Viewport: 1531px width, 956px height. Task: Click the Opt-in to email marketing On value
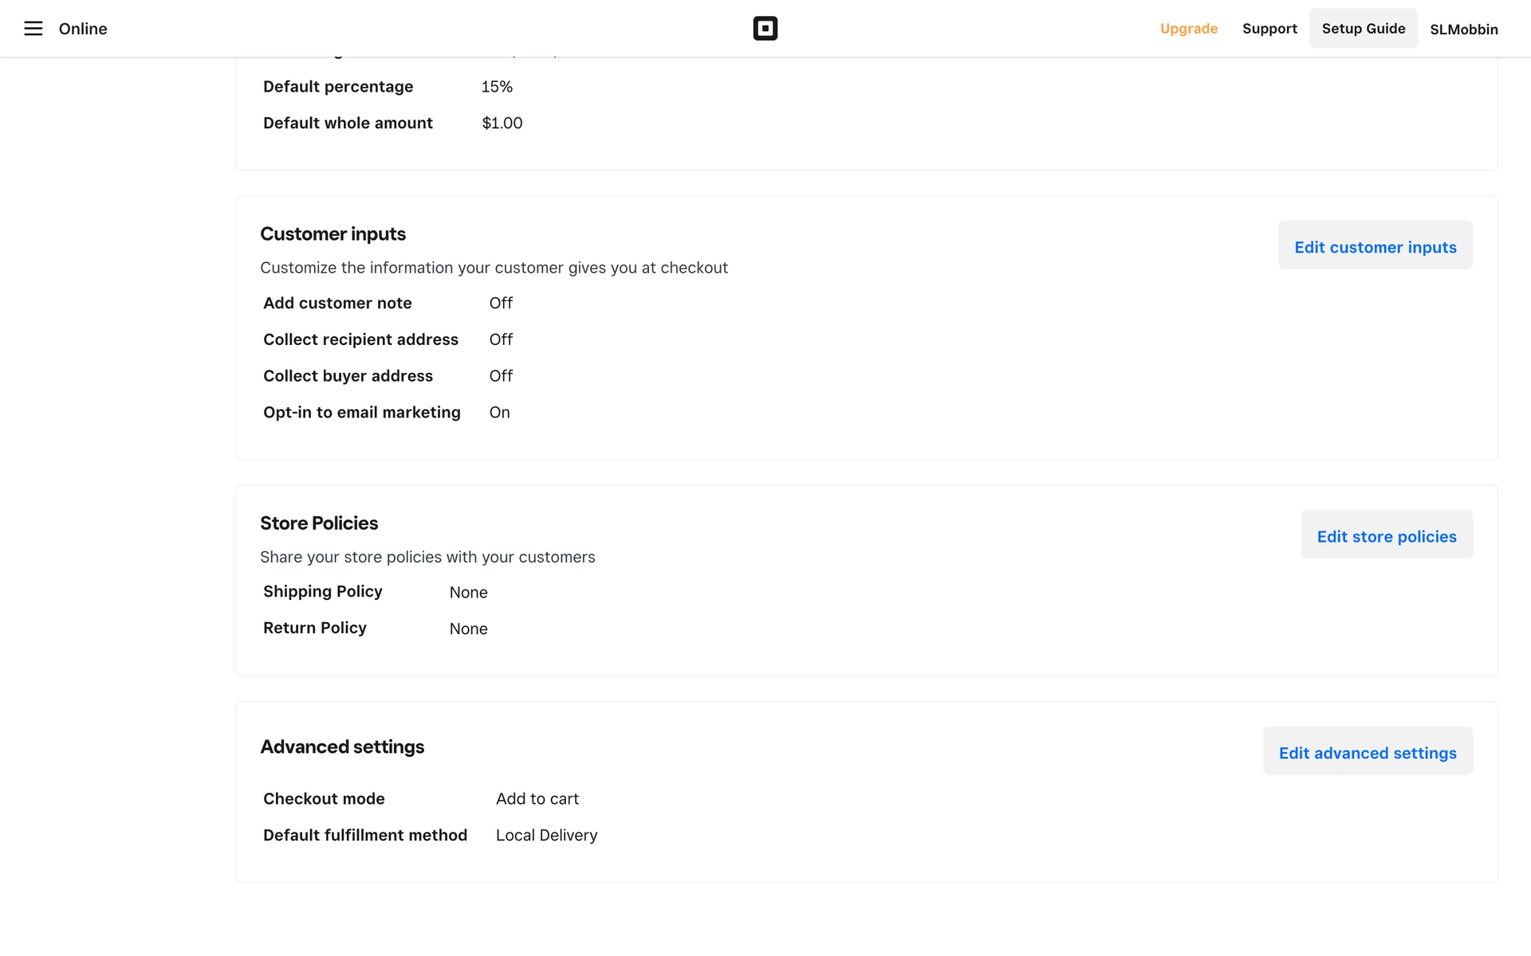pyautogui.click(x=499, y=413)
